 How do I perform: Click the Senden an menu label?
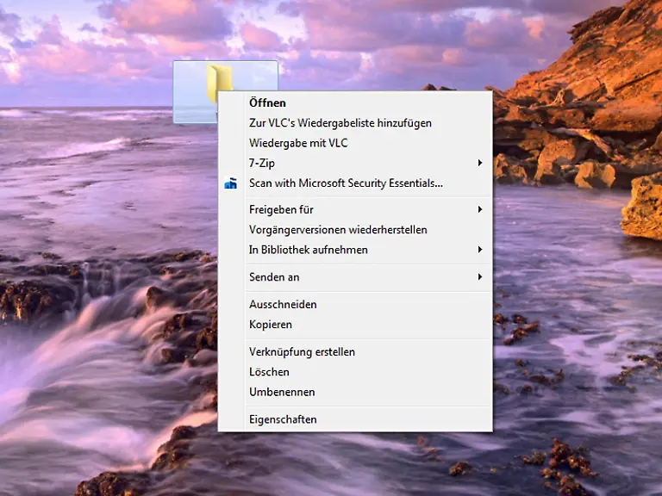(274, 277)
